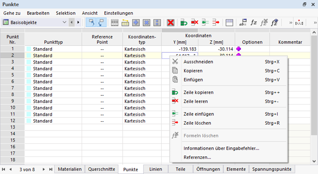Click the green copy-row toolbar icon

click(x=184, y=23)
